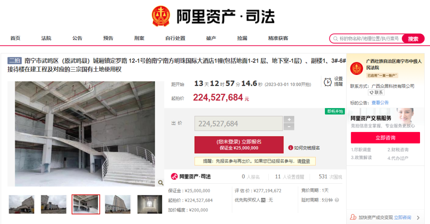Select the 捡漏 navigation item
430x224 pixels.
242,38
